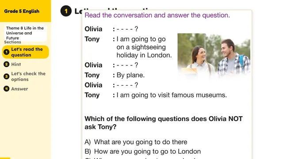Select option B How are you going to London
This screenshot has height=159, width=283.
[x=142, y=151]
